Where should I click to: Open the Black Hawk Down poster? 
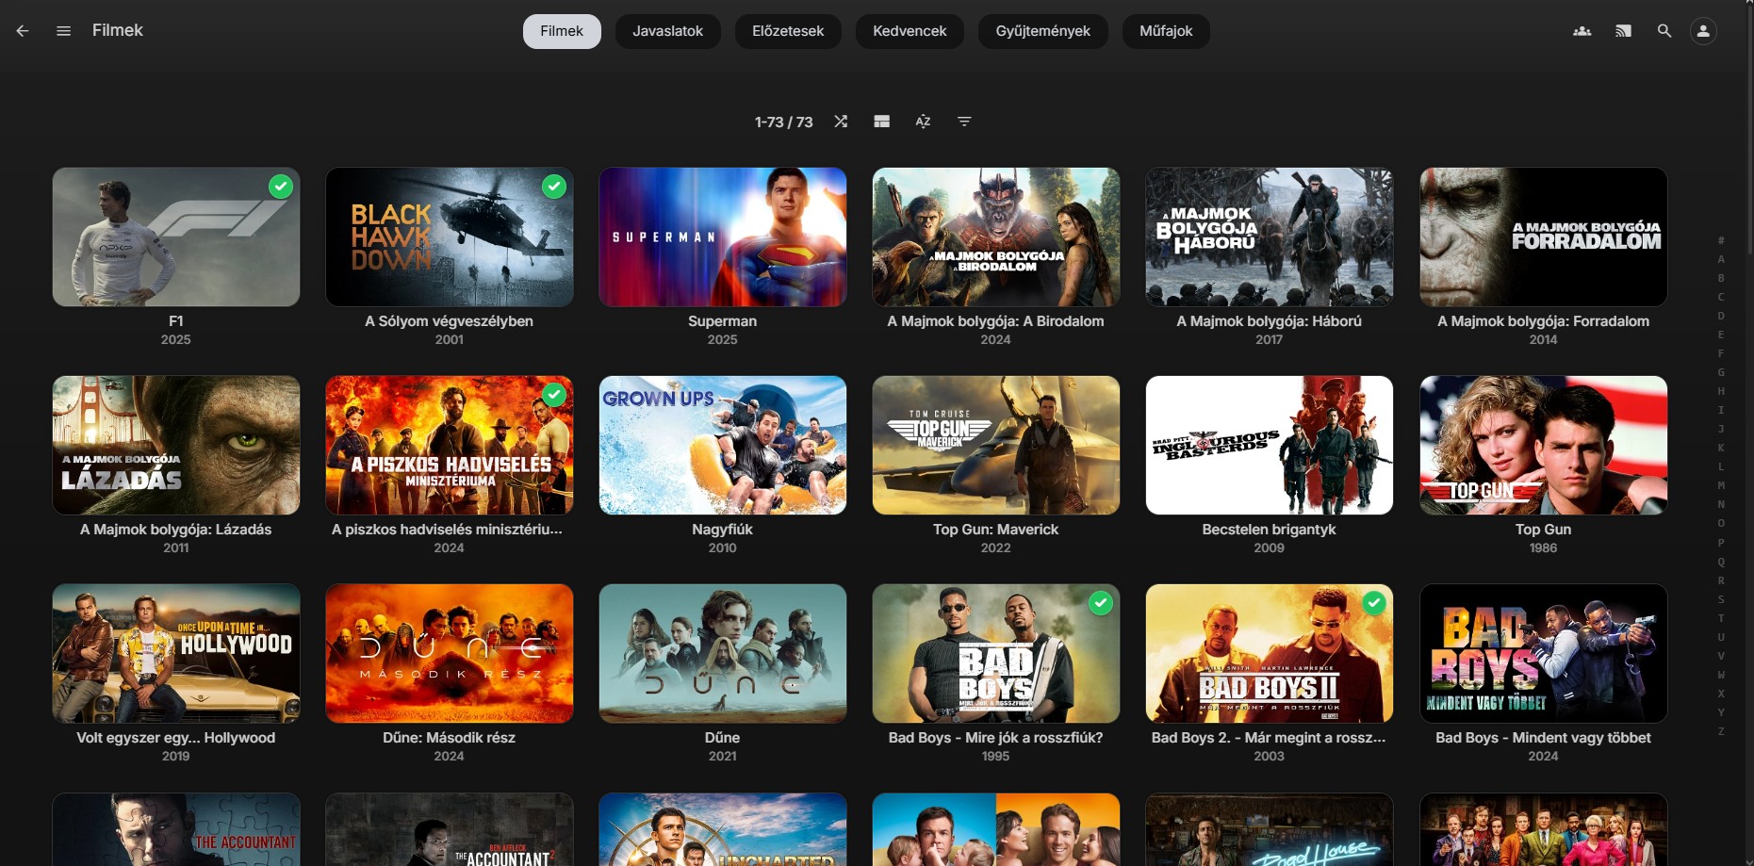click(450, 237)
